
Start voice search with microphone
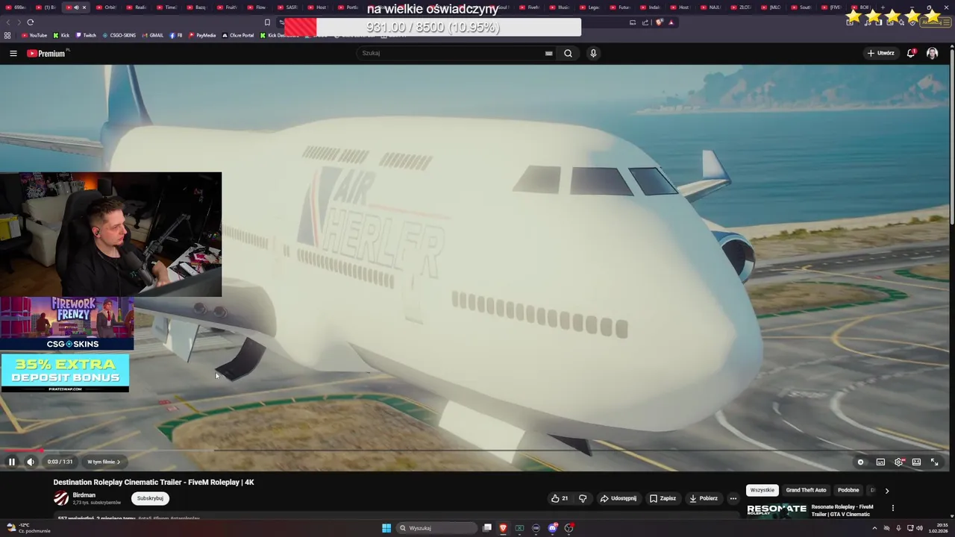(x=593, y=53)
